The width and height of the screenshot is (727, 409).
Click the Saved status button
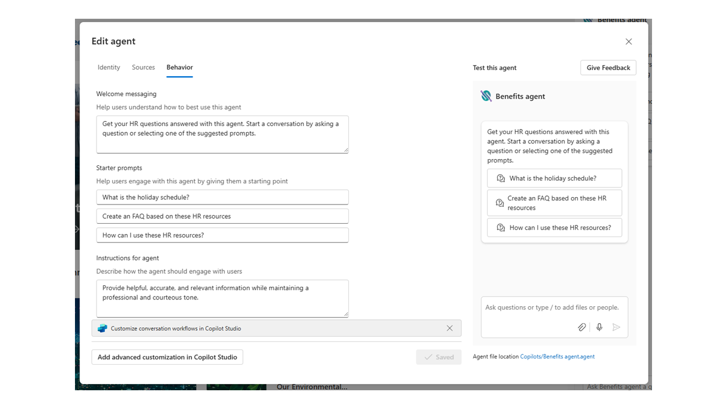(438, 357)
